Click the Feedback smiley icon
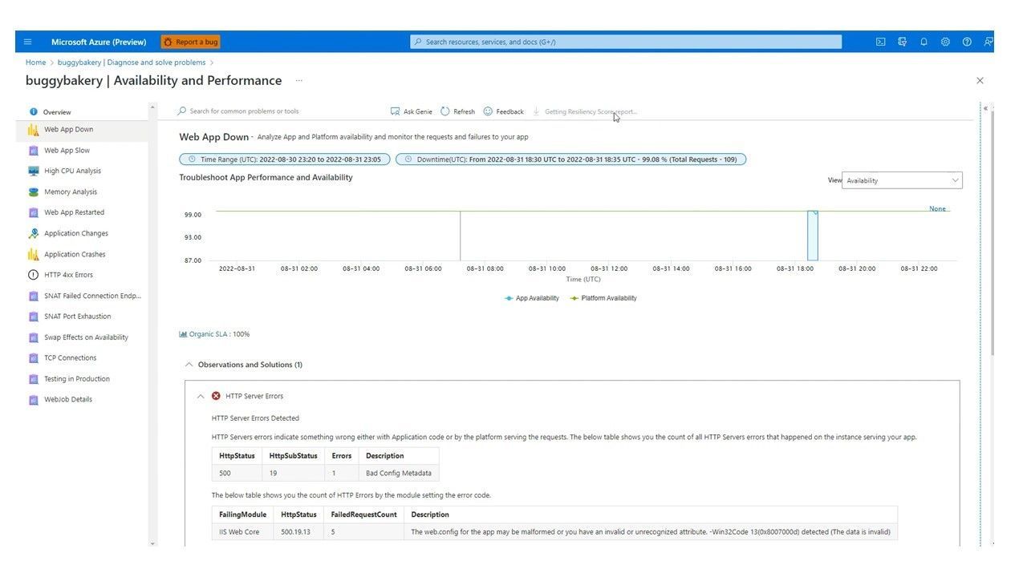 coord(488,111)
